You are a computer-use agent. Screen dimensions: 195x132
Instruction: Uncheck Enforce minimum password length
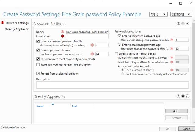(38, 41)
